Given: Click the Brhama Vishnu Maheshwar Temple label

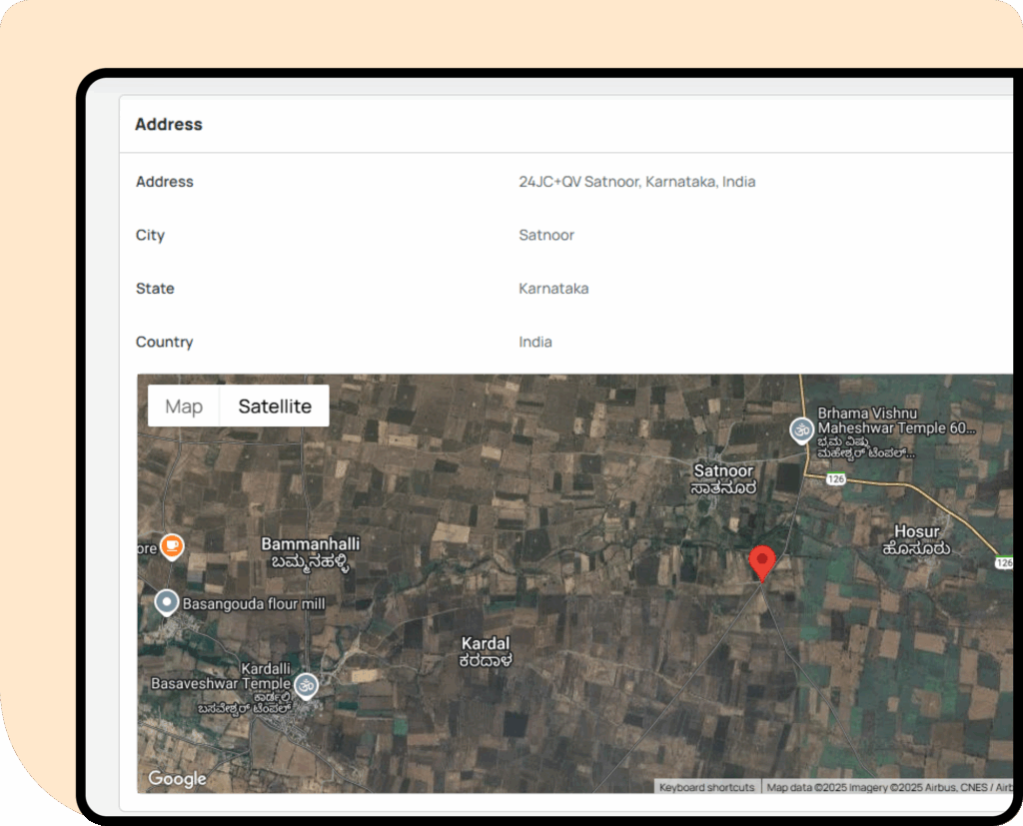Looking at the screenshot, I should pos(896,431).
